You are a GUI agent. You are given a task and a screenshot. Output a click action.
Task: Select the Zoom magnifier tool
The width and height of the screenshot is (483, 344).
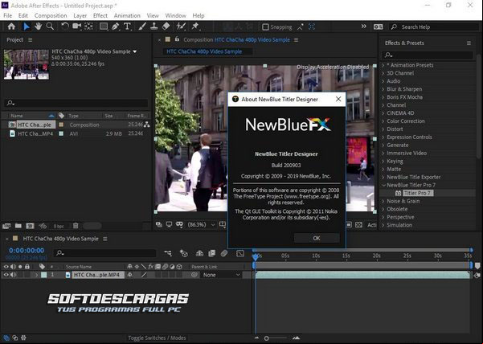50,27
